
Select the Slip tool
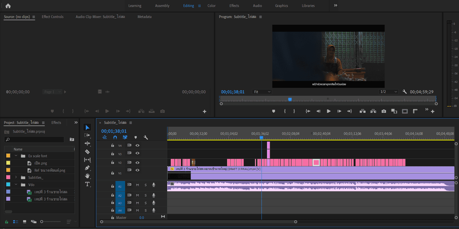87,160
